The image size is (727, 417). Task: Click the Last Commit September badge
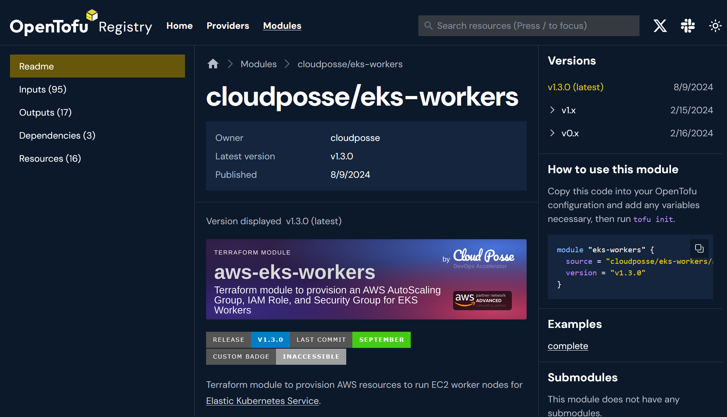coord(350,340)
